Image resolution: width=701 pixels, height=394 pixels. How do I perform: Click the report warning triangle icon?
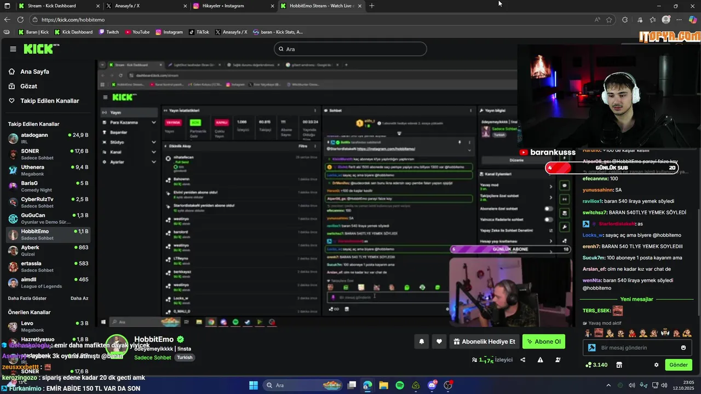coord(541,360)
